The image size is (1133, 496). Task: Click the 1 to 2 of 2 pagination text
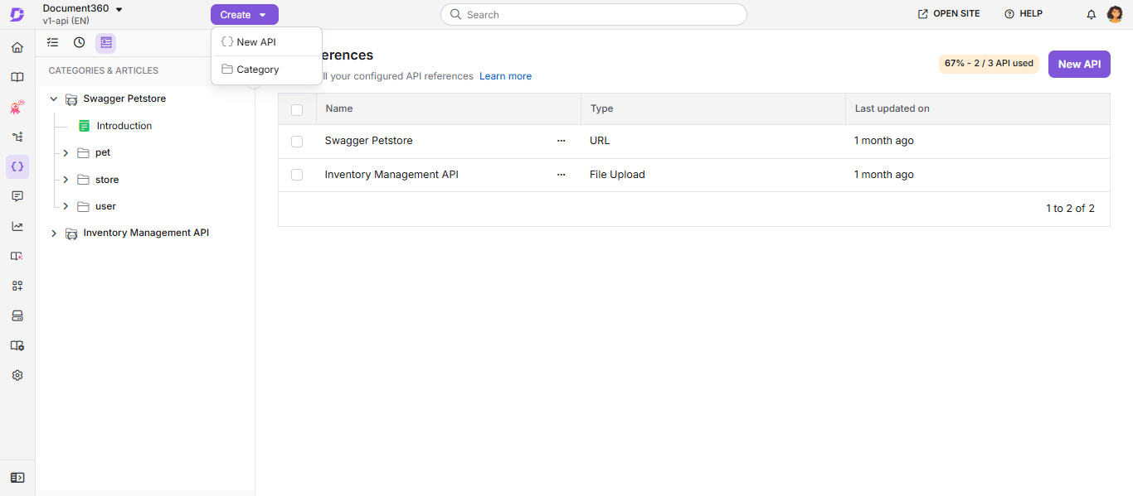pyautogui.click(x=1070, y=209)
